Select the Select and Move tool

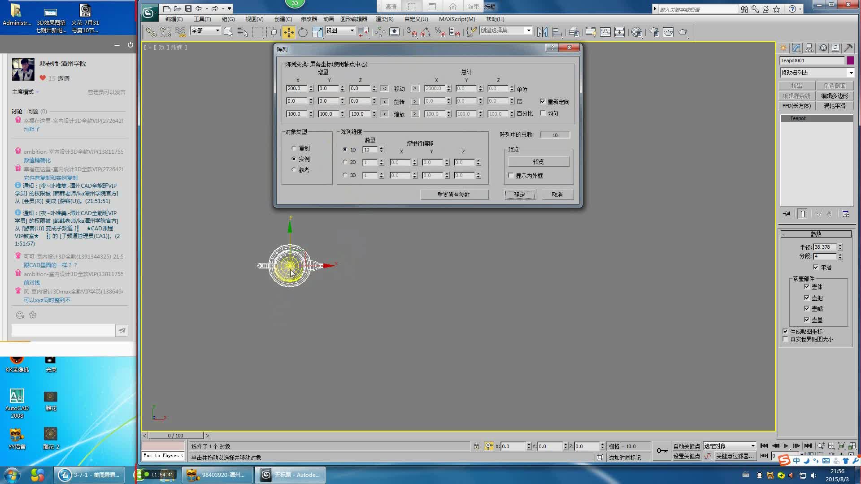[289, 32]
